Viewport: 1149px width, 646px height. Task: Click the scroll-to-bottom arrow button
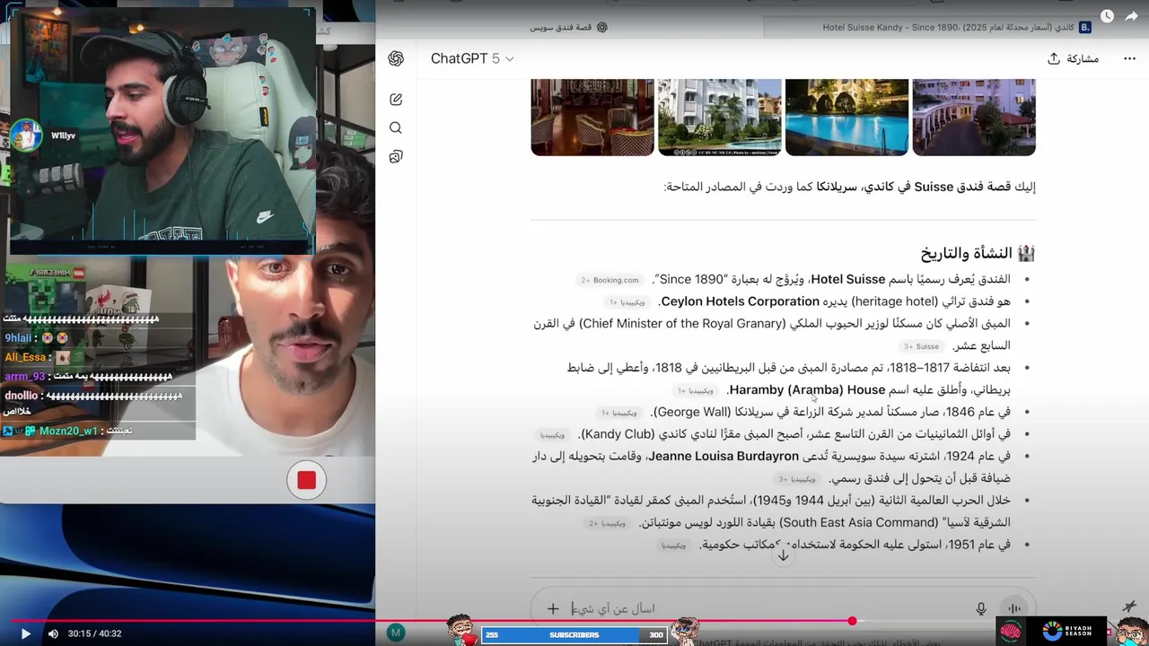pyautogui.click(x=783, y=555)
